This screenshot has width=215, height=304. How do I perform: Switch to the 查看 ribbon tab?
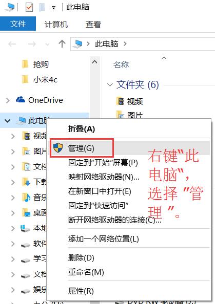[93, 25]
